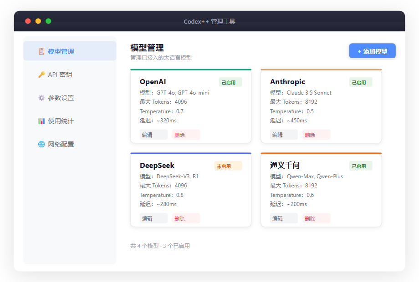This screenshot has width=419, height=282.
Task: Edit the OpenAI model card
Action: tap(153, 135)
